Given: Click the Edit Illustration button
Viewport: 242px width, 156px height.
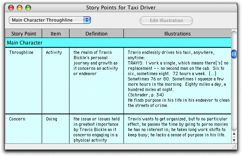Looking at the screenshot, I should point(166,20).
